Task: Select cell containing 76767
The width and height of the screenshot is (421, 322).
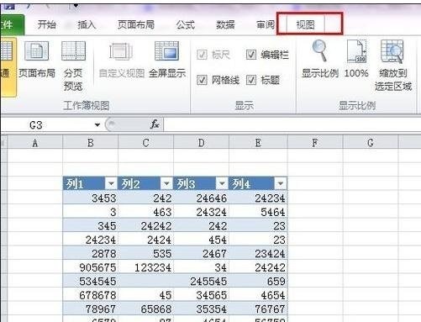Action: coord(258,309)
